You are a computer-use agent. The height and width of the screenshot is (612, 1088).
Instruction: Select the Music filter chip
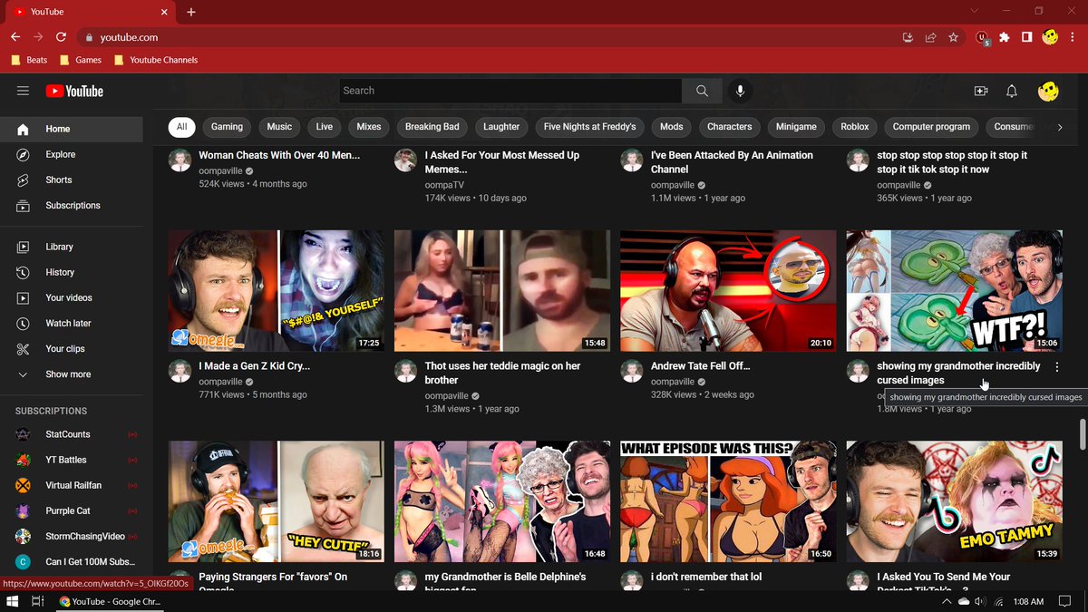click(279, 127)
